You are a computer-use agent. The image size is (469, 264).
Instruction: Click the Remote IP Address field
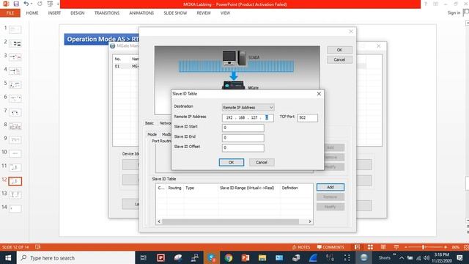[x=248, y=117]
